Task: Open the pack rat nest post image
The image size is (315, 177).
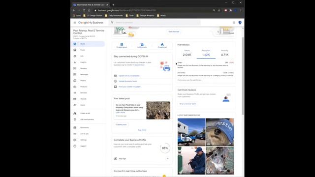Action: pyautogui.click(x=158, y=110)
